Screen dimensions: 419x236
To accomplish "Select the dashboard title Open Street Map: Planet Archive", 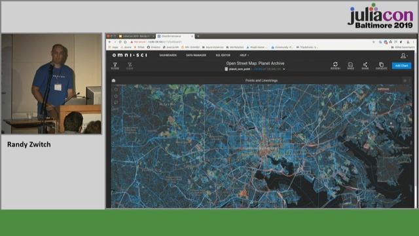I will (255, 64).
